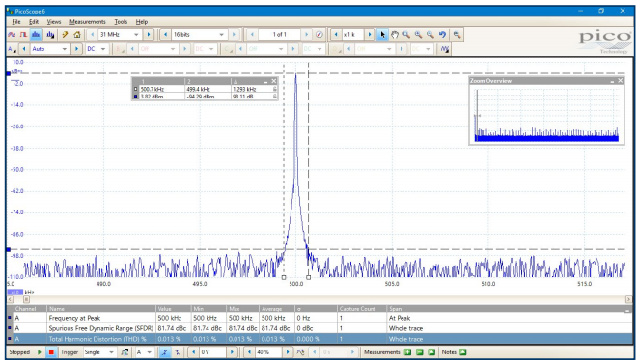Increase the x1 k zoom factor

click(x=370, y=35)
